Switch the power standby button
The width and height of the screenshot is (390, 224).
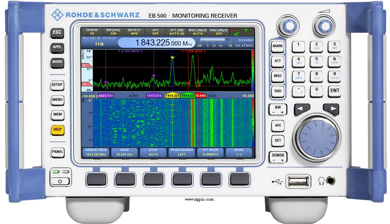pyautogui.click(x=60, y=181)
